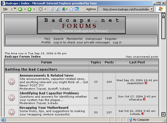This screenshot has height=123, width=167.
Task: View latest post icon beside kc8adu last post
Action: [143, 114]
